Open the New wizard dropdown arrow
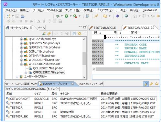 click(13, 16)
